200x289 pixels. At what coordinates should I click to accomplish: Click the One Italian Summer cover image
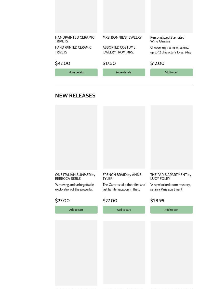[x=76, y=138]
